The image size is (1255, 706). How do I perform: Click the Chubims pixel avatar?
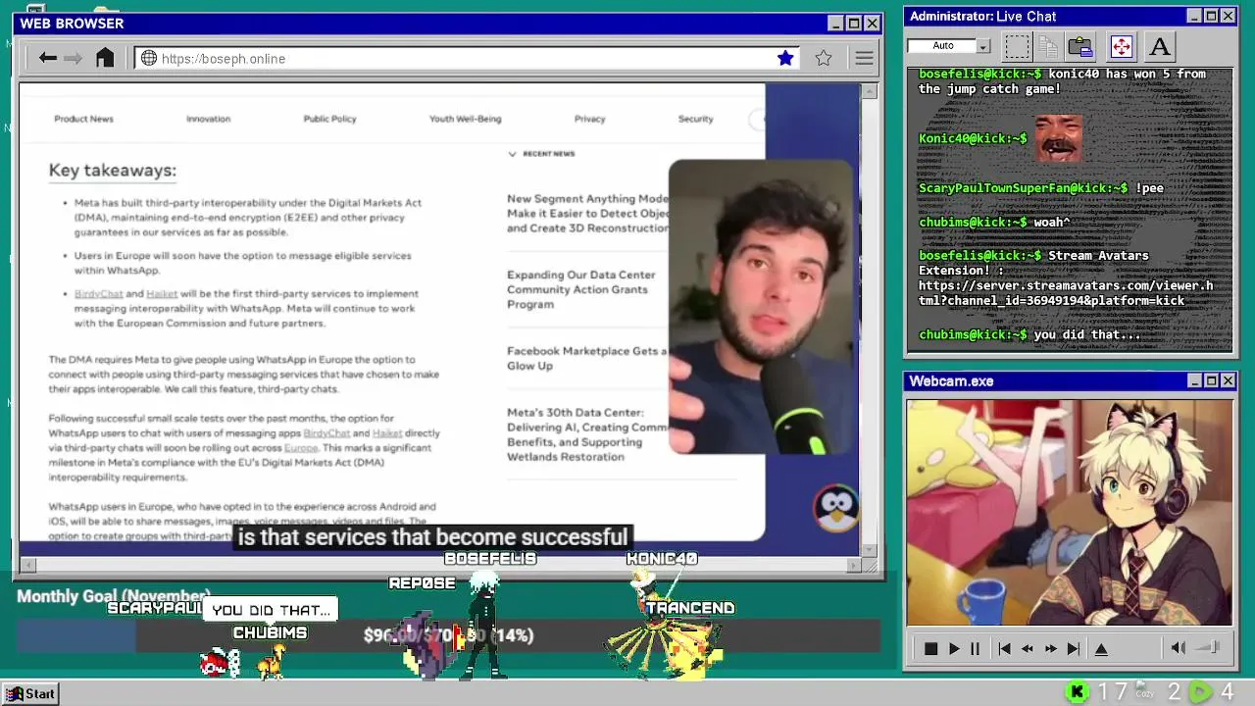coord(272,663)
